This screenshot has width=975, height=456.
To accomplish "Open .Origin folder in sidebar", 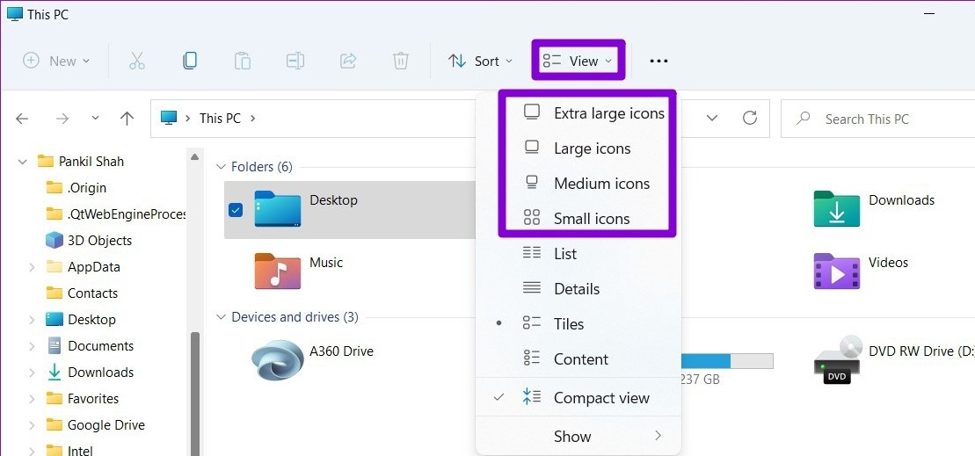I will coord(87,188).
